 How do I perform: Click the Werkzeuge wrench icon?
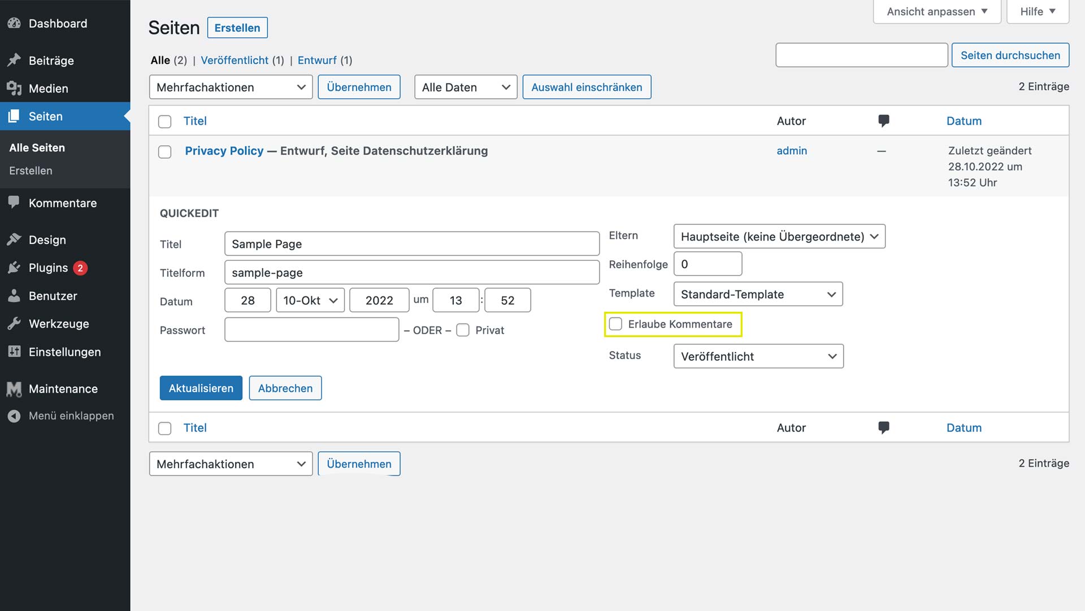click(x=14, y=324)
